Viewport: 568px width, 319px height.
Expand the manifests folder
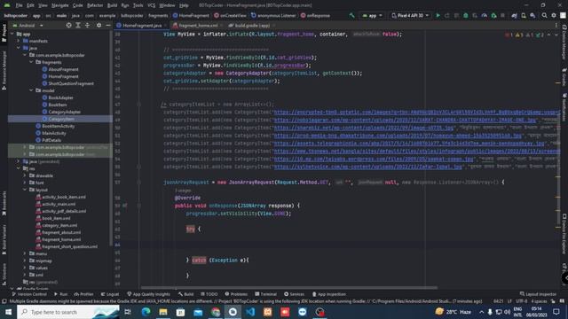pyautogui.click(x=19, y=41)
